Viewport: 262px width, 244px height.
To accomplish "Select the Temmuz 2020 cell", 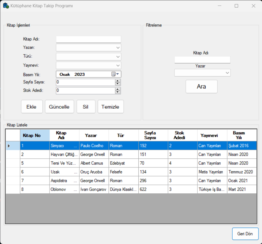I will (242, 172).
